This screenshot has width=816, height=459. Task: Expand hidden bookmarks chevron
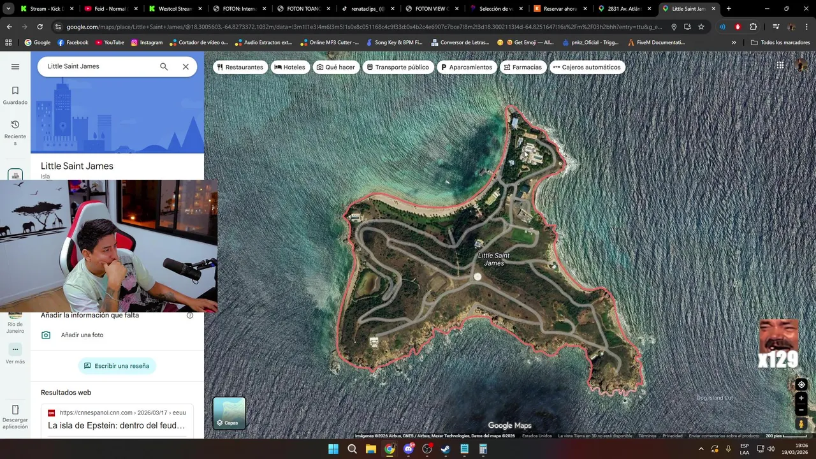pyautogui.click(x=734, y=43)
